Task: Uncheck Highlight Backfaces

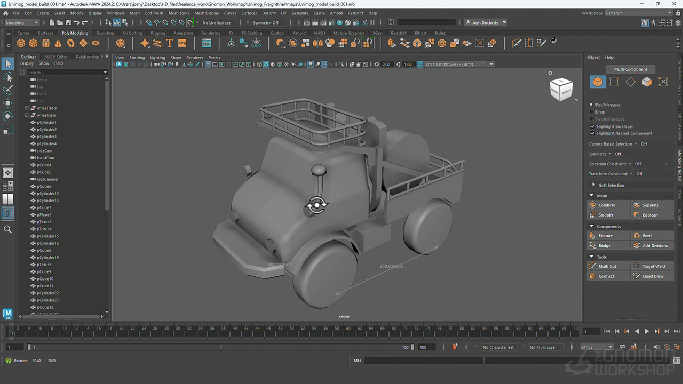Action: click(x=592, y=126)
